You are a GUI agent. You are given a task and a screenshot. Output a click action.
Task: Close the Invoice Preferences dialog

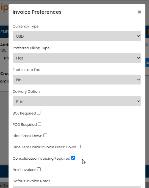(x=139, y=12)
